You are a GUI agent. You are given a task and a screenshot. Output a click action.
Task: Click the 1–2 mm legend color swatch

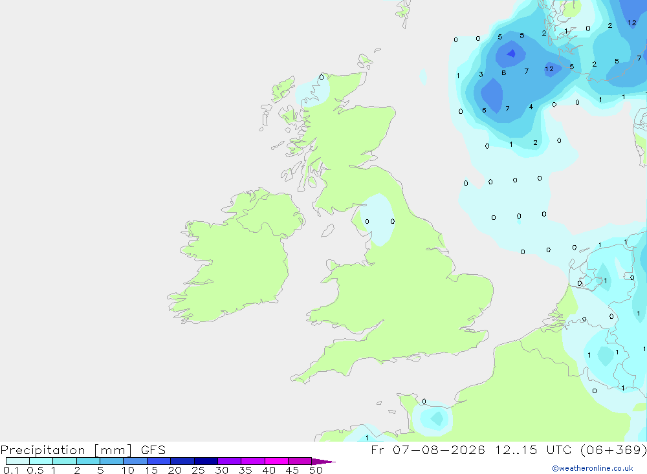pyautogui.click(x=65, y=461)
